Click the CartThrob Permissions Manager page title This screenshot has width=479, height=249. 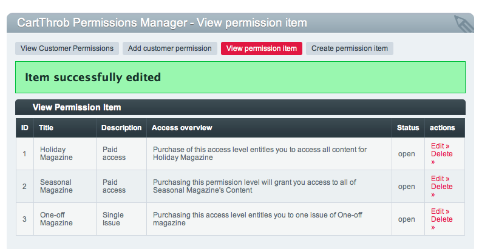162,23
